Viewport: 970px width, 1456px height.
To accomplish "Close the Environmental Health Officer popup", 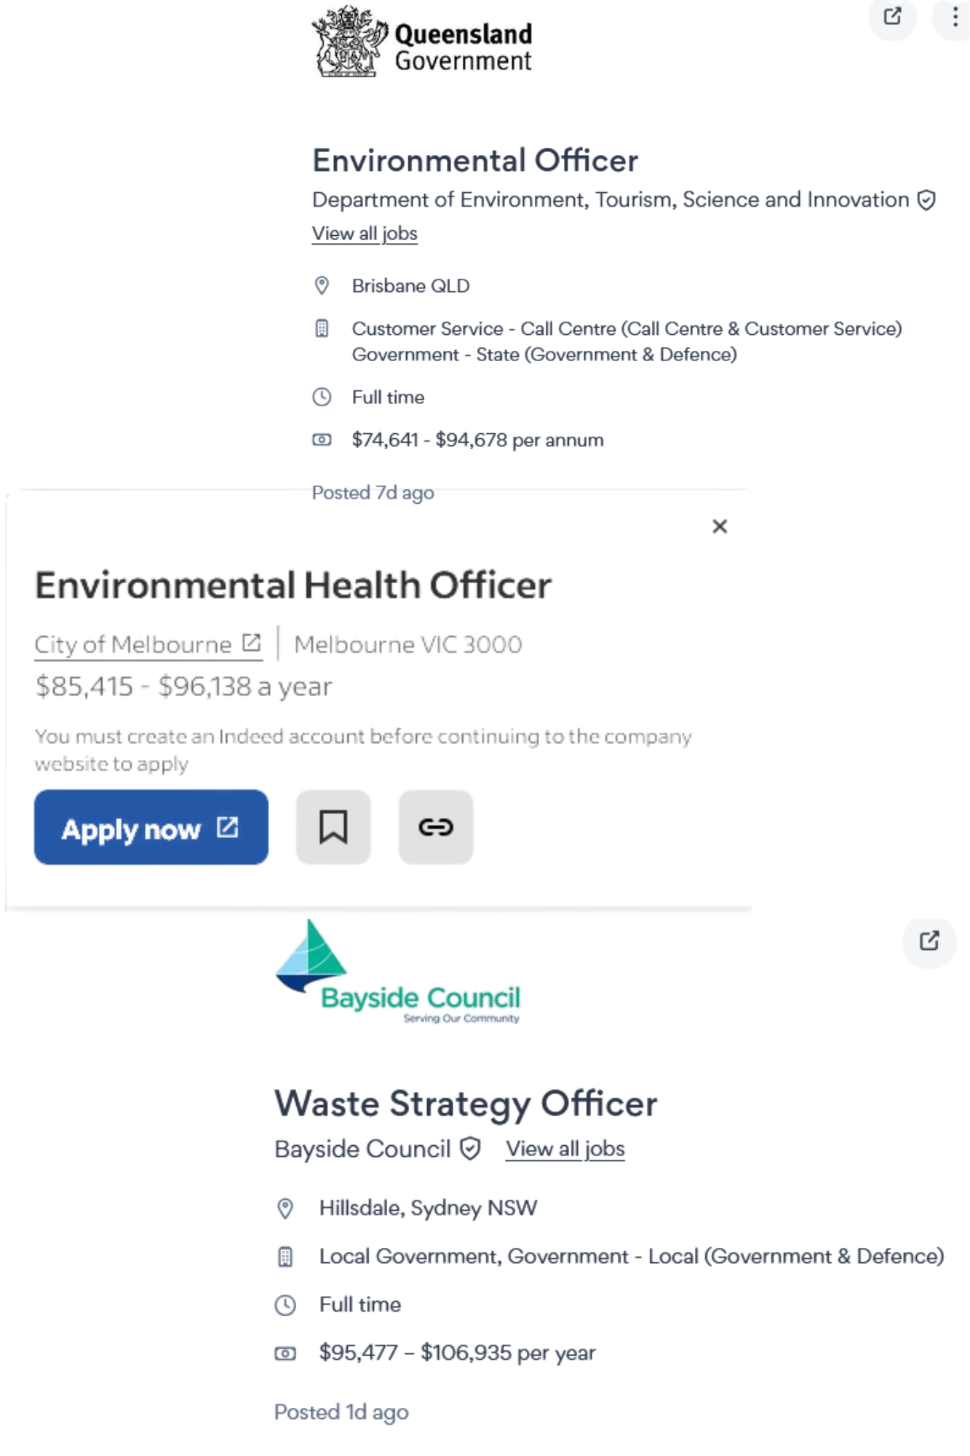I will 720,526.
